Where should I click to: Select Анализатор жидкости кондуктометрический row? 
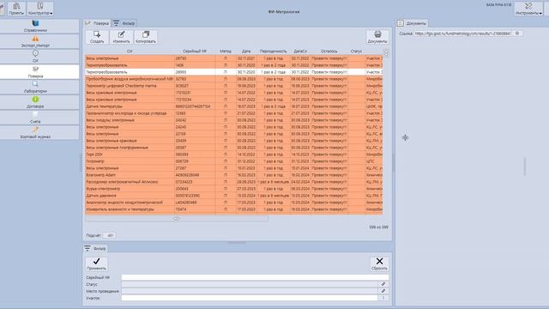(234, 203)
